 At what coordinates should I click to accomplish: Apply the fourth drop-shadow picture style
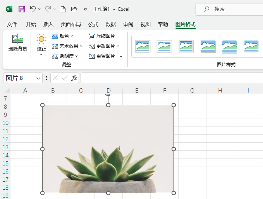pos(208,46)
